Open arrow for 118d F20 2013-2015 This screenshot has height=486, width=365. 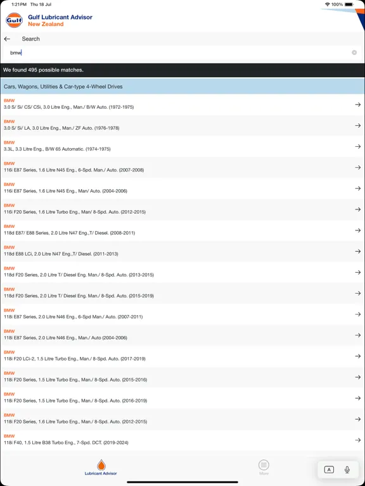(x=358, y=273)
